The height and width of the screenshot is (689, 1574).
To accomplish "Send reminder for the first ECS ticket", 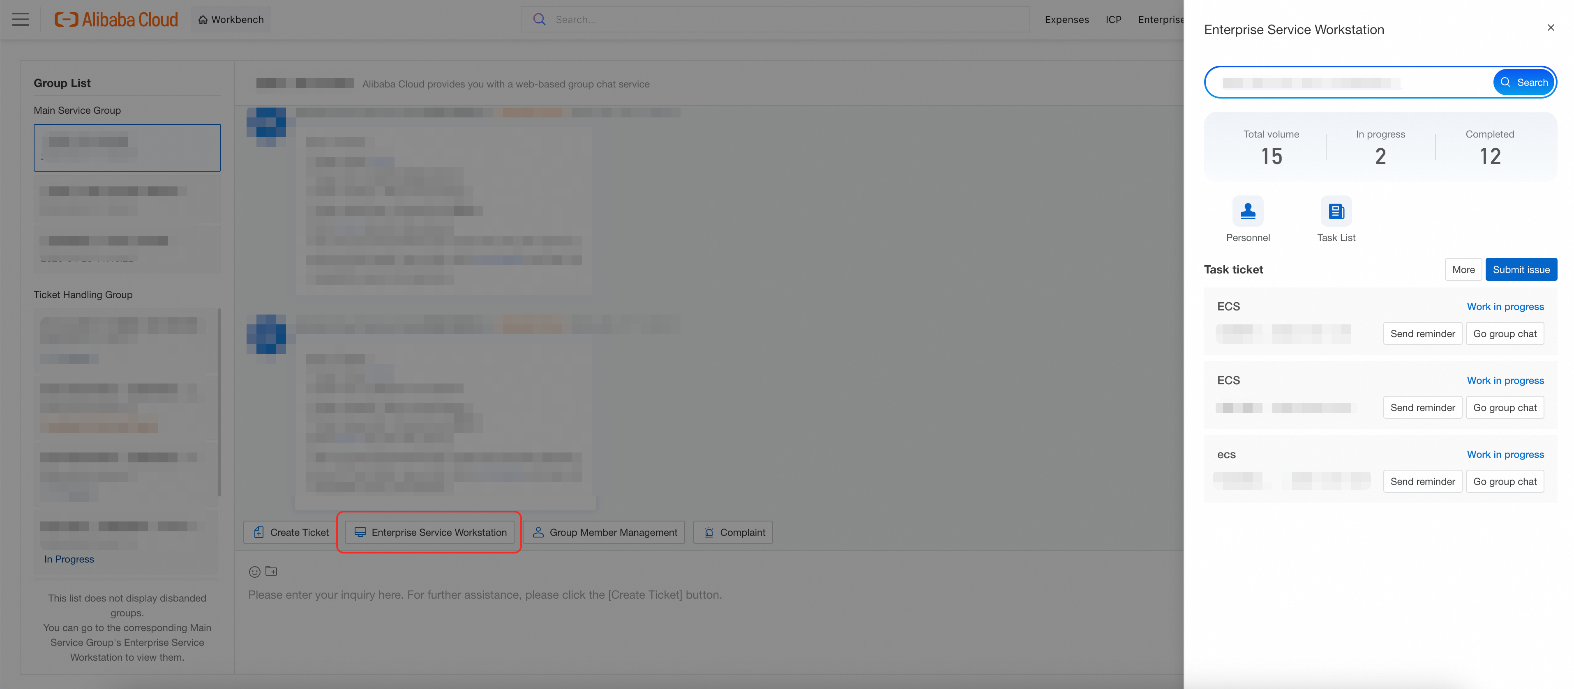I will pos(1422,334).
